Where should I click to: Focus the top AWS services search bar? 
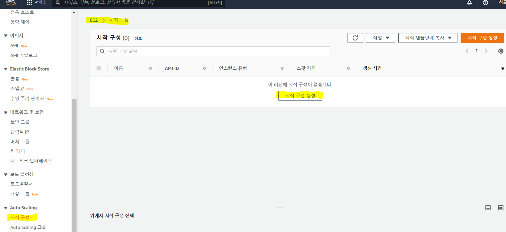pyautogui.click(x=138, y=3)
